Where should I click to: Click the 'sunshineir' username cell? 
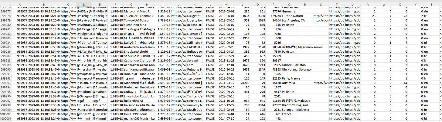pyautogui.click(x=131, y=25)
